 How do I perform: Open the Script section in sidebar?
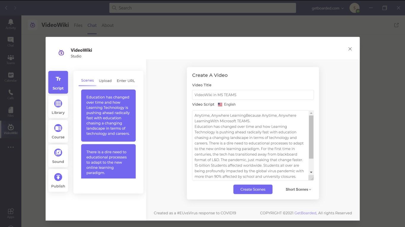point(58,82)
